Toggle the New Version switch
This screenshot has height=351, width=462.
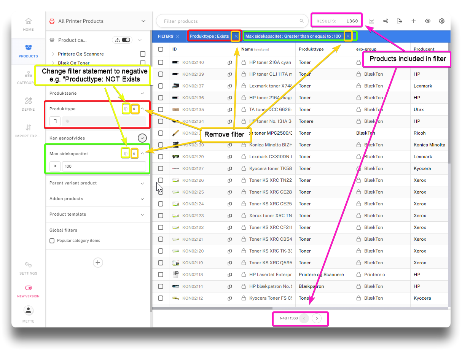coord(28,288)
